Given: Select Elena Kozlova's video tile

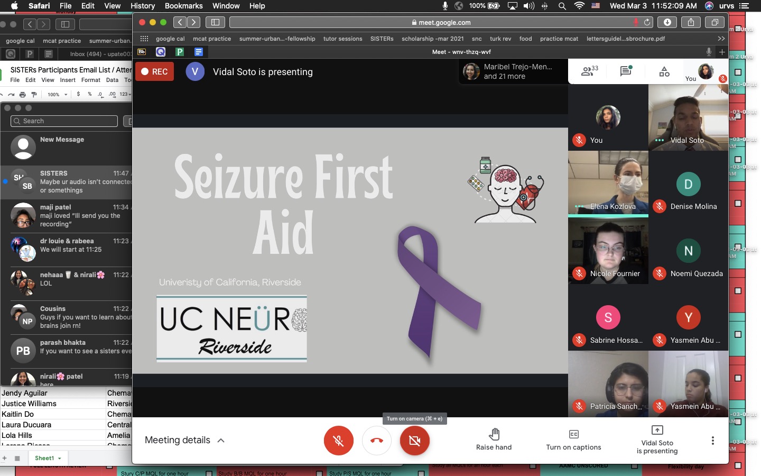Looking at the screenshot, I should (608, 182).
